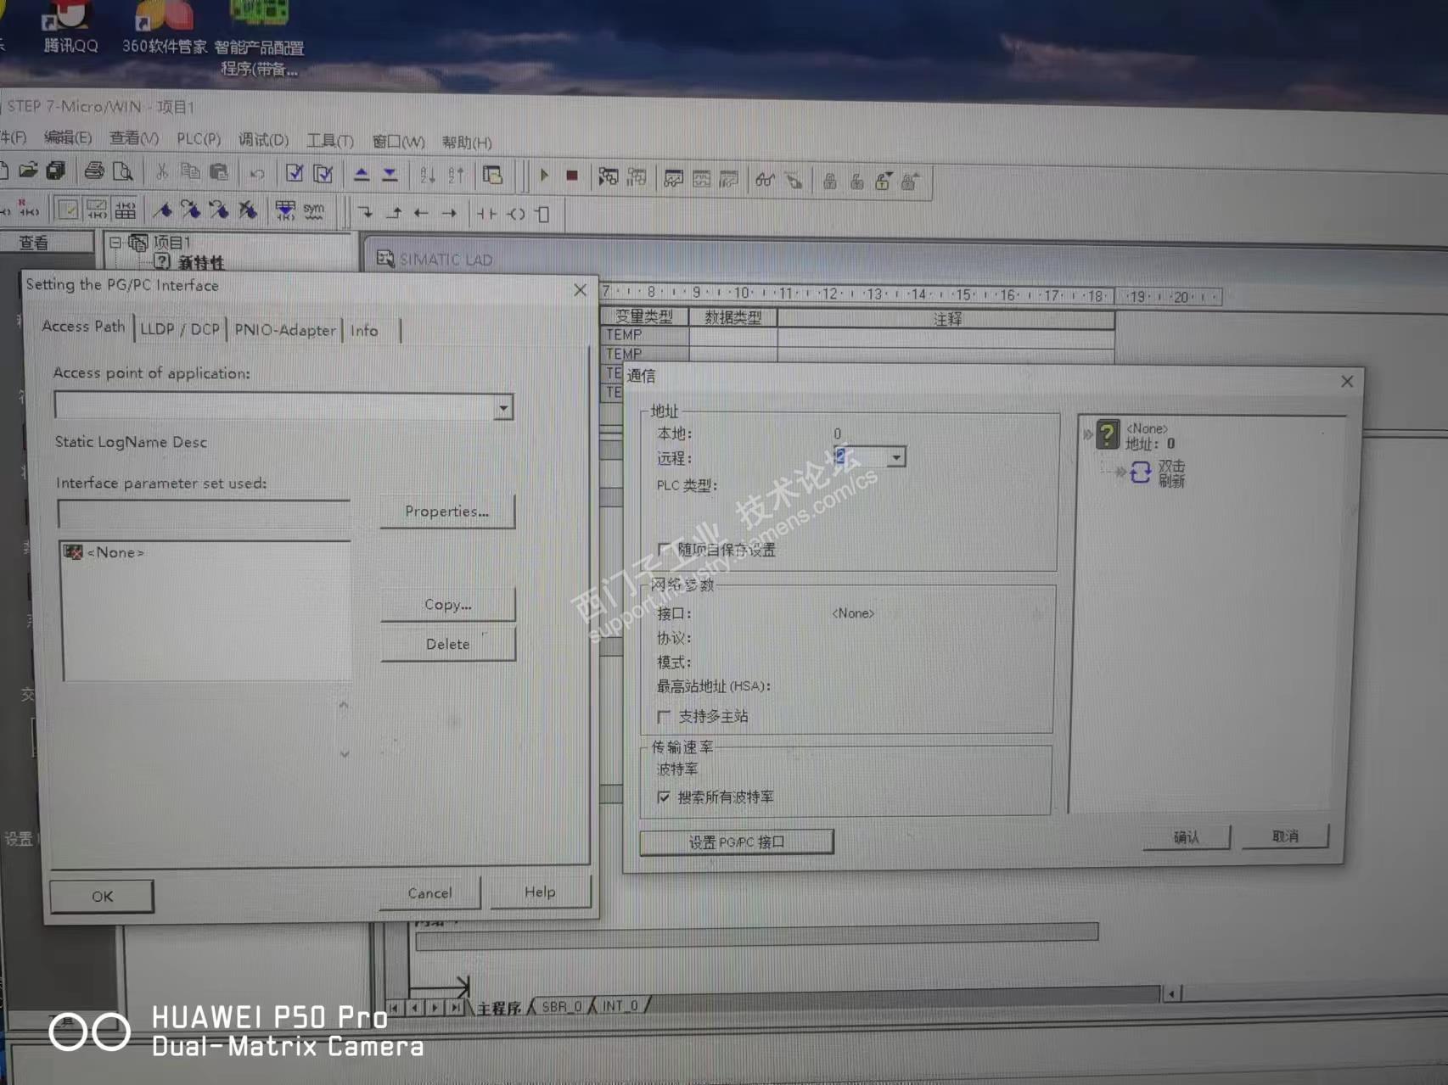Image resolution: width=1448 pixels, height=1085 pixels.
Task: Click the first padlock Force icon
Action: pos(830,181)
